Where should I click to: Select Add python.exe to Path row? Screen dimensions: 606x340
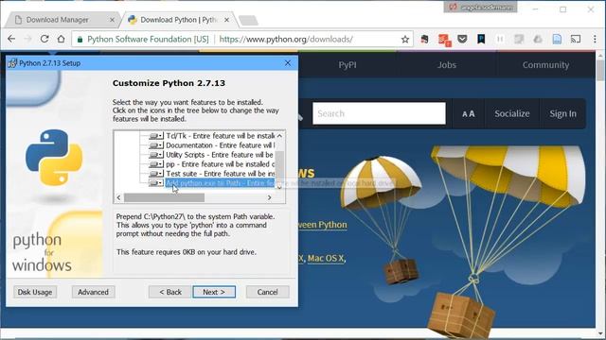[221, 183]
